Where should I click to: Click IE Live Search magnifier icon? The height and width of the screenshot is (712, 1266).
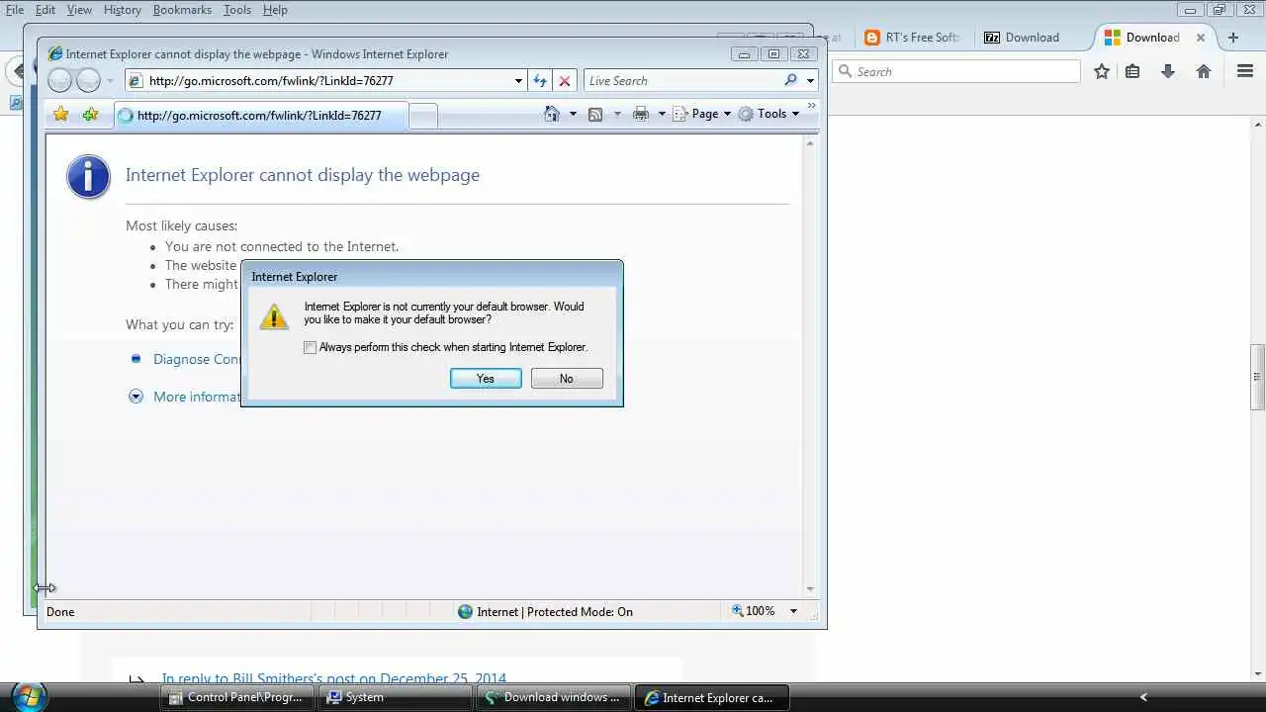click(790, 81)
